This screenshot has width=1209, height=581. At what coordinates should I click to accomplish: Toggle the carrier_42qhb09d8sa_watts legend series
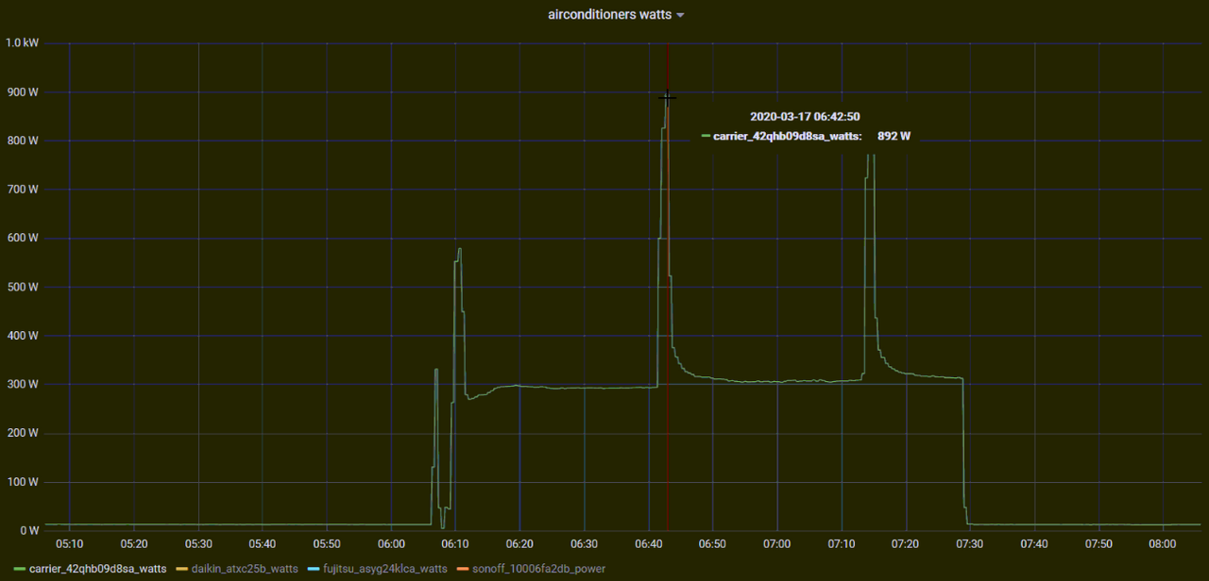(x=98, y=569)
